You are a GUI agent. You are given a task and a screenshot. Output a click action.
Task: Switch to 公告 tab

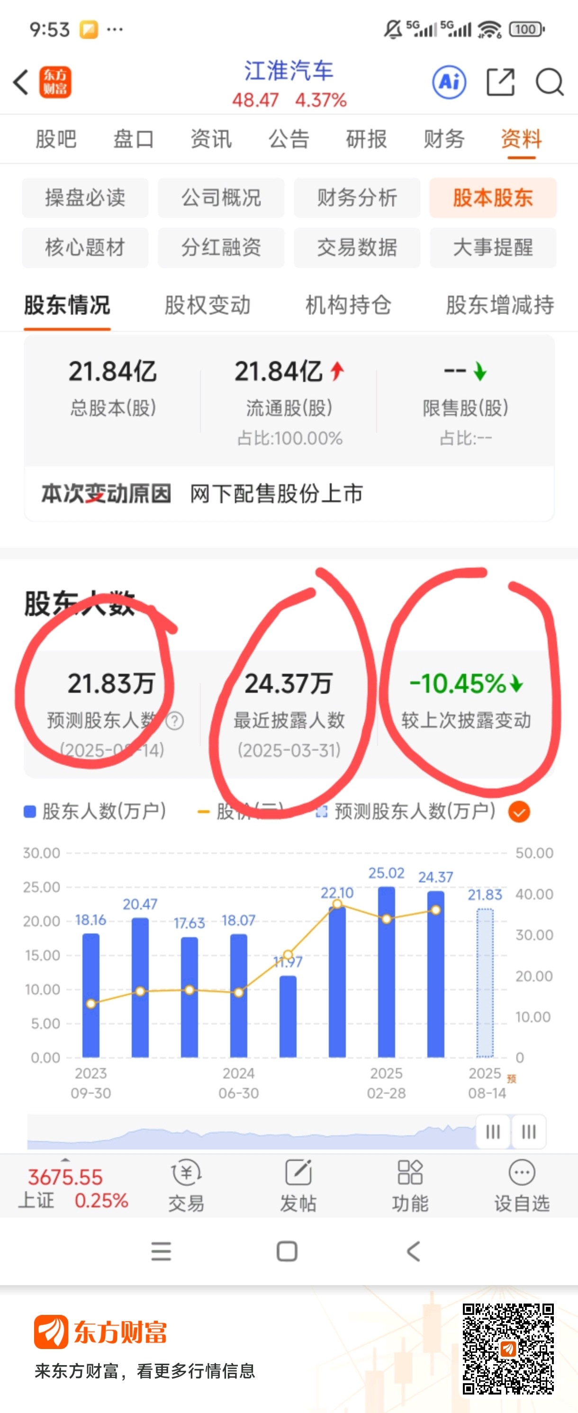(x=289, y=139)
